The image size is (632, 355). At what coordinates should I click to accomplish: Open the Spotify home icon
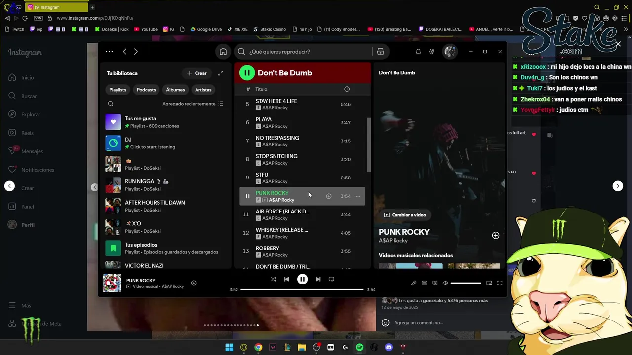point(223,52)
